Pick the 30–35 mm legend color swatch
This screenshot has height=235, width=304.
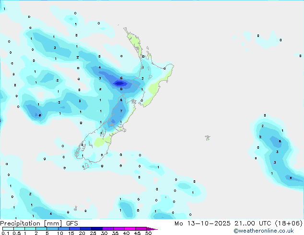(x=108, y=229)
